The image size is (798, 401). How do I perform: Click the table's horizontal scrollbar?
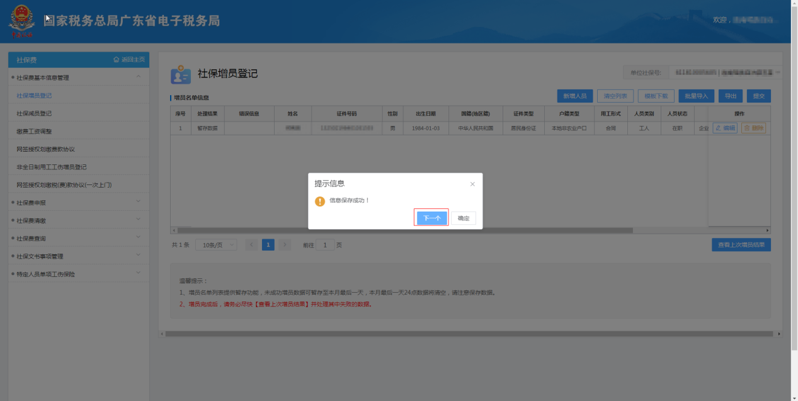(x=403, y=230)
